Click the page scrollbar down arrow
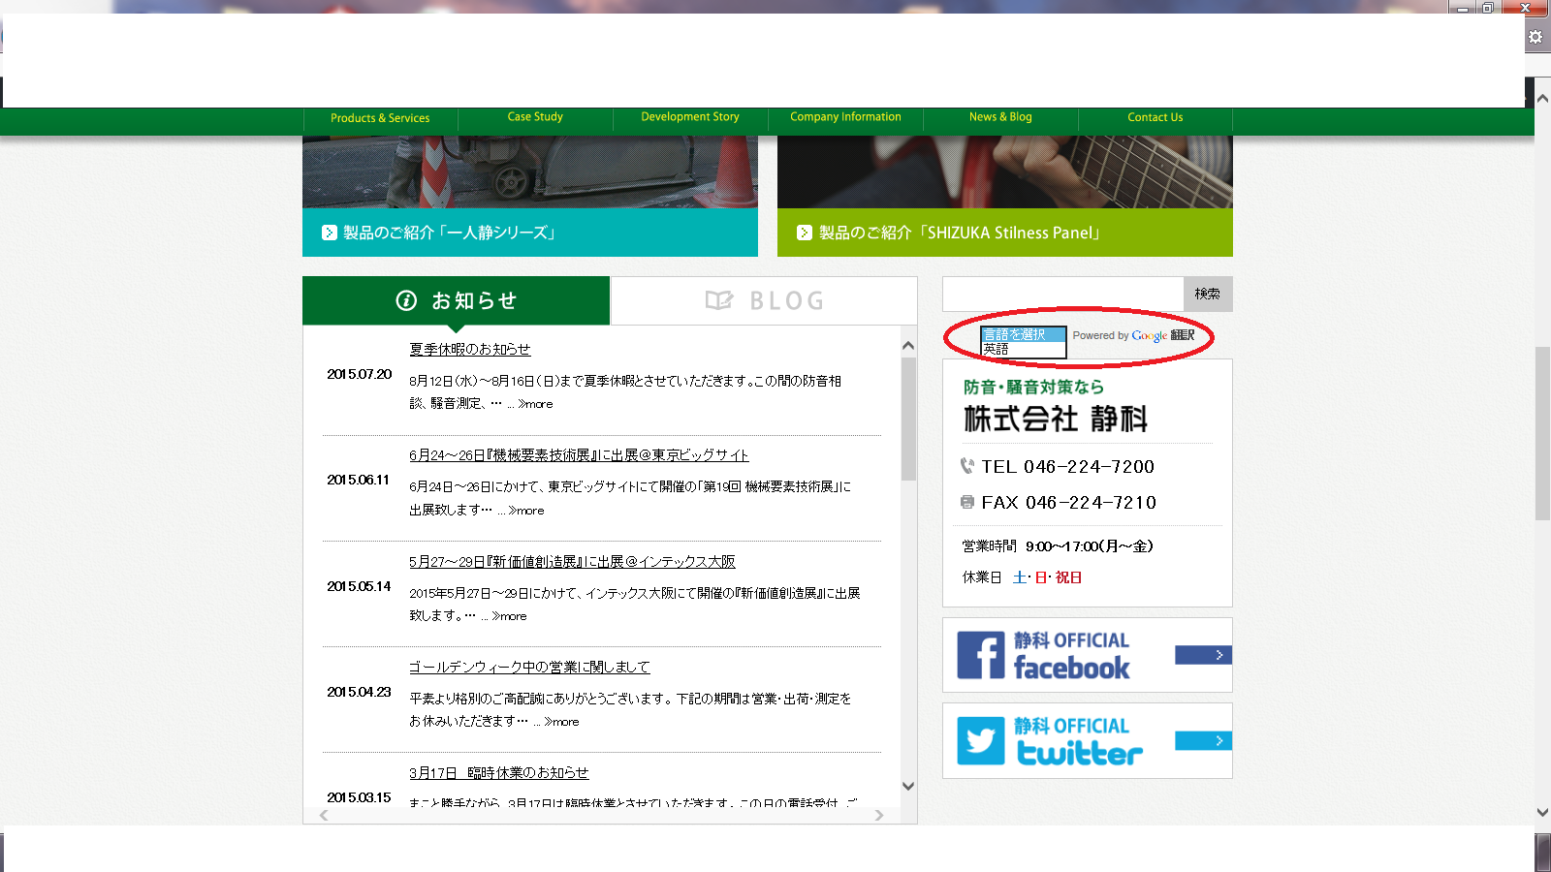The image size is (1551, 872). click(x=1542, y=813)
